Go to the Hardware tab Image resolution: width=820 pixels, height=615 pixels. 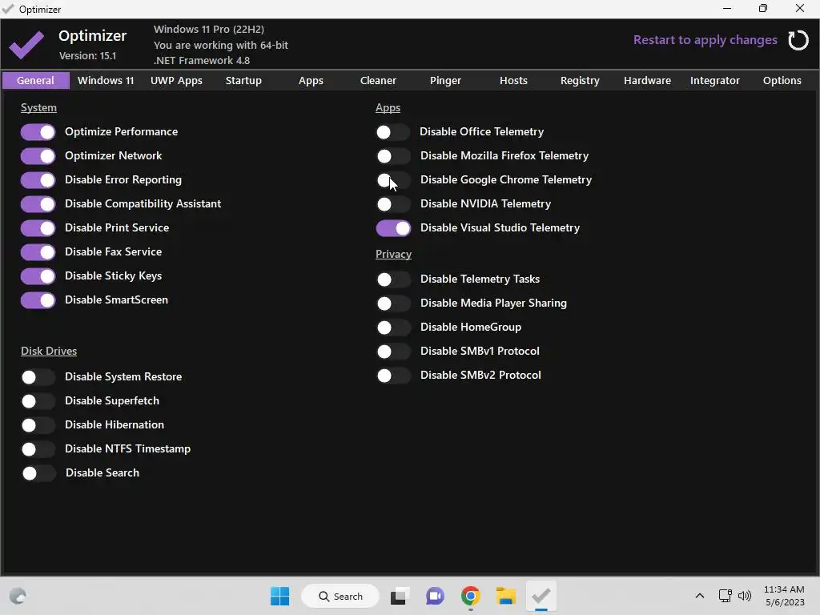(647, 81)
